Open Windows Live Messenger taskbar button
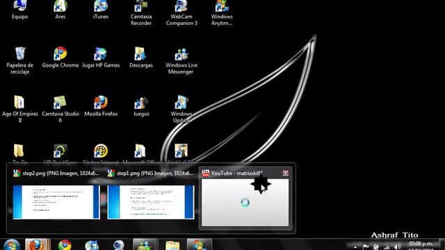445x250 pixels. [145, 244]
